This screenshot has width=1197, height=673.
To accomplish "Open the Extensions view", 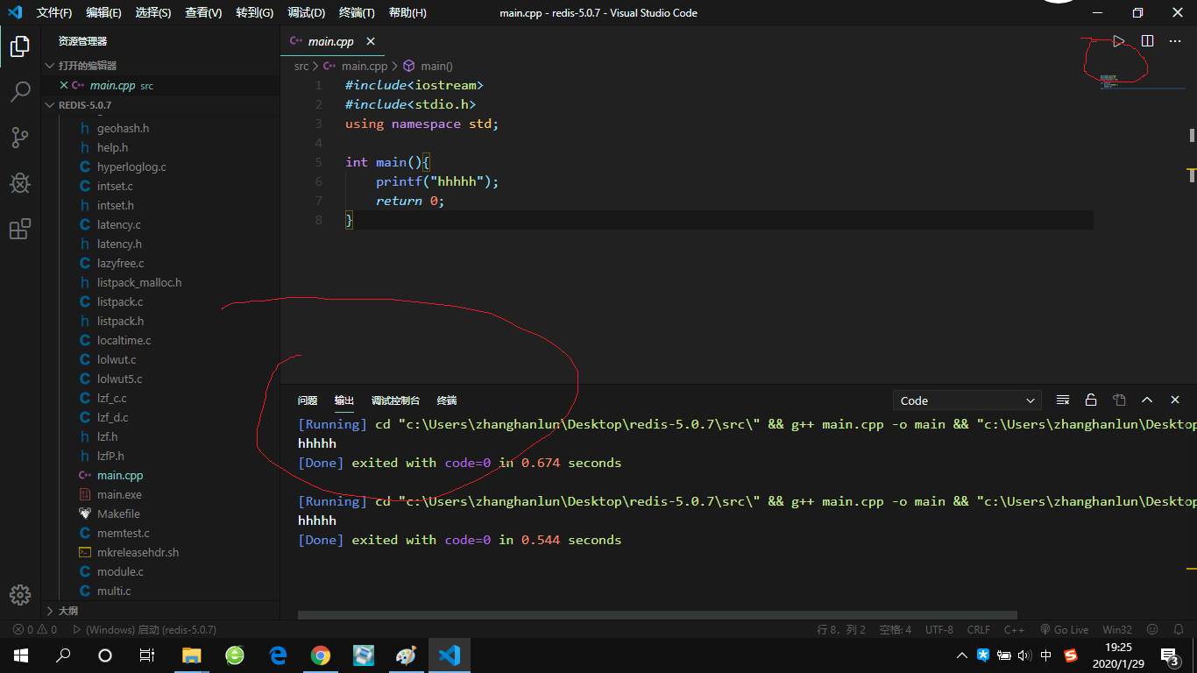I will [20, 229].
